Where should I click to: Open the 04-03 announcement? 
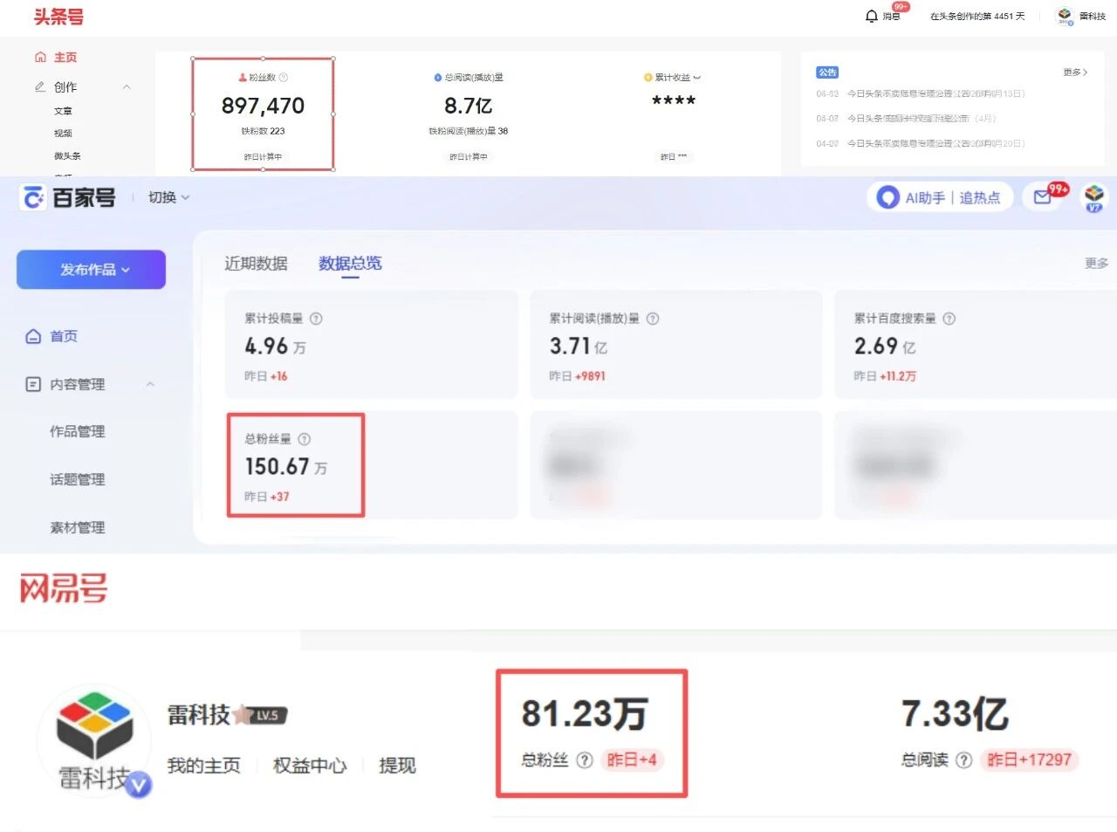coord(921,93)
